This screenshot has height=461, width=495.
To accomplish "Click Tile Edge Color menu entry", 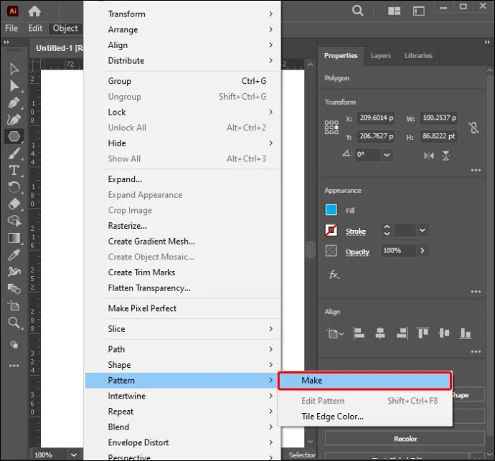I will tap(332, 417).
